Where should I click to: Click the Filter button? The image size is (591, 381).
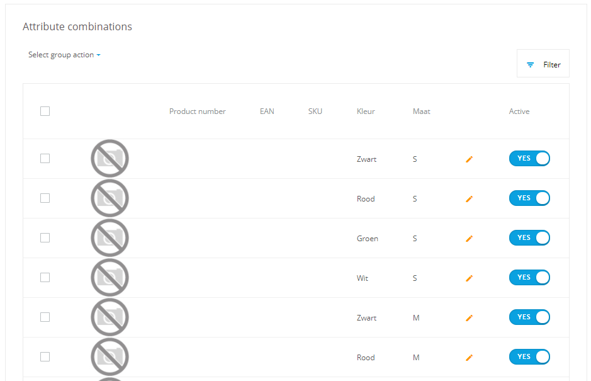pyautogui.click(x=543, y=64)
